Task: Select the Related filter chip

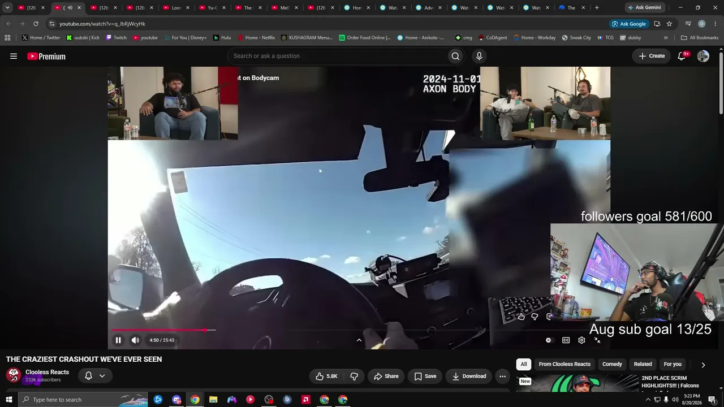Action: [x=643, y=365]
